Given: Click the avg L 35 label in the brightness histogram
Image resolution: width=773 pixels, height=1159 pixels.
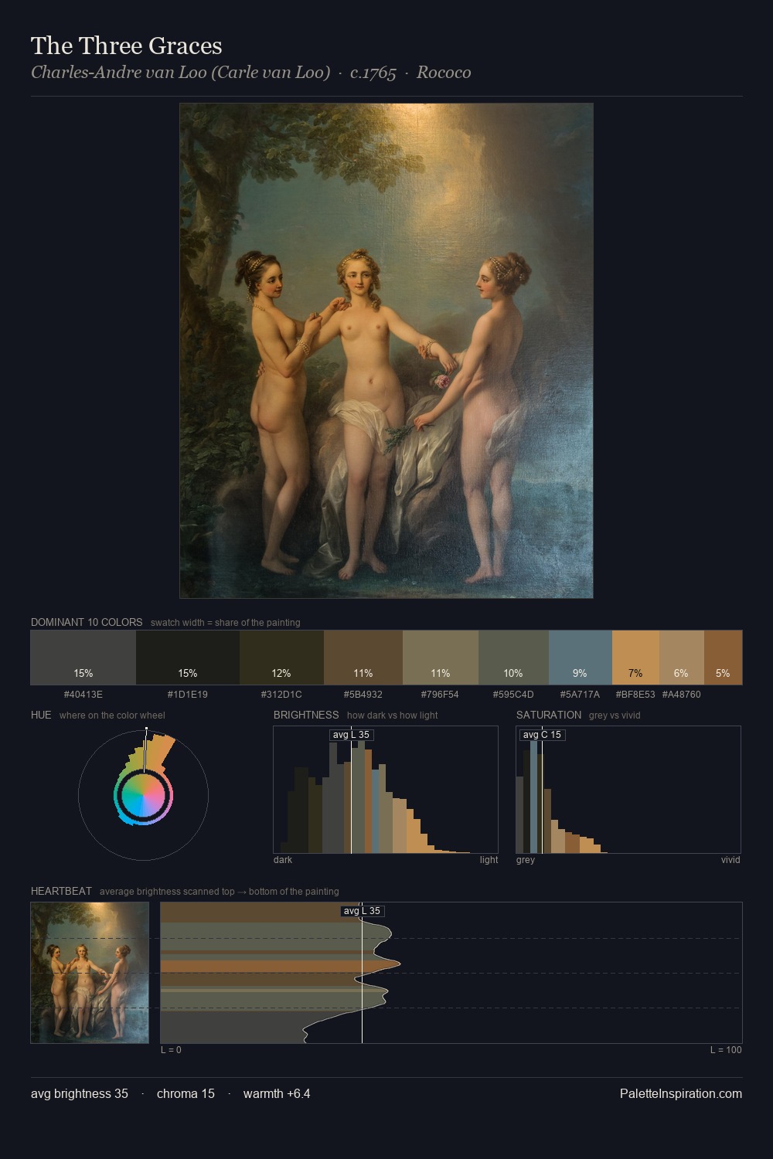Looking at the screenshot, I should [351, 735].
